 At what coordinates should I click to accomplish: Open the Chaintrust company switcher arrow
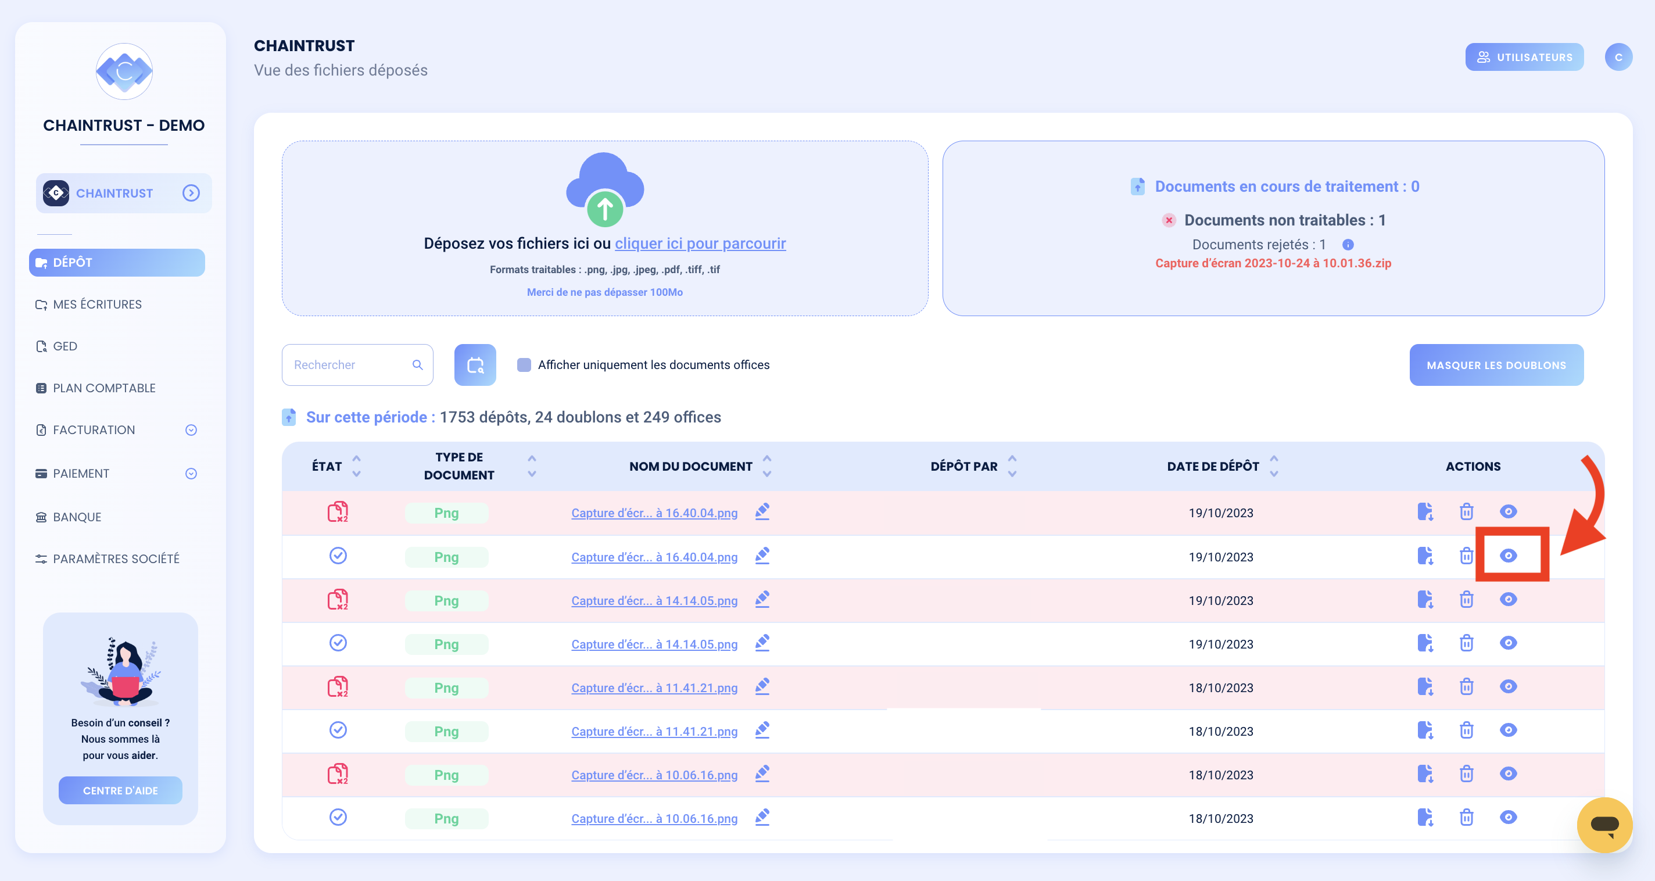191,193
